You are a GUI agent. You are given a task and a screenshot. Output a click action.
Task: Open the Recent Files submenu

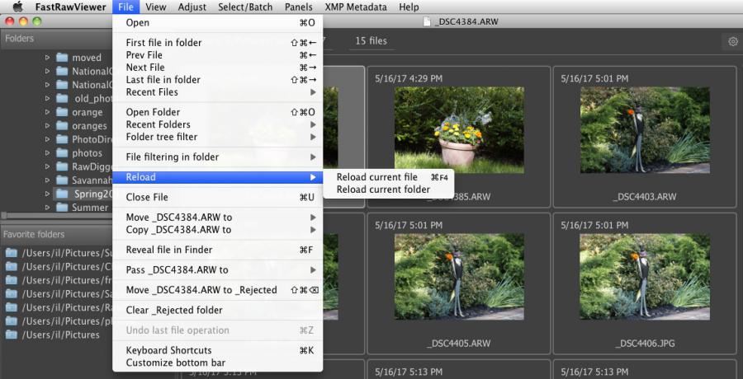[220, 92]
